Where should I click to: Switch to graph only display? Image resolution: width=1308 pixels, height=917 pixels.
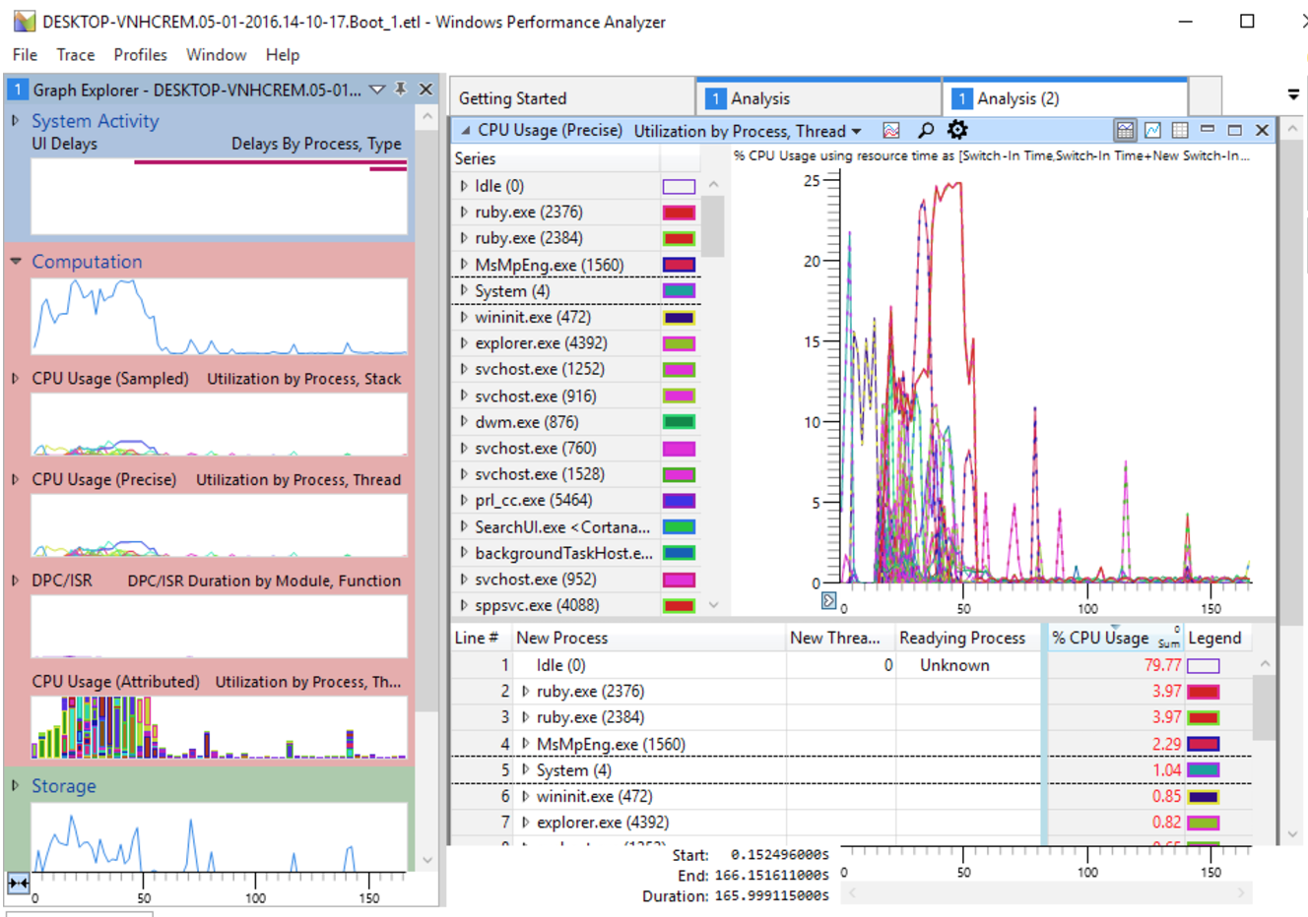1152,131
